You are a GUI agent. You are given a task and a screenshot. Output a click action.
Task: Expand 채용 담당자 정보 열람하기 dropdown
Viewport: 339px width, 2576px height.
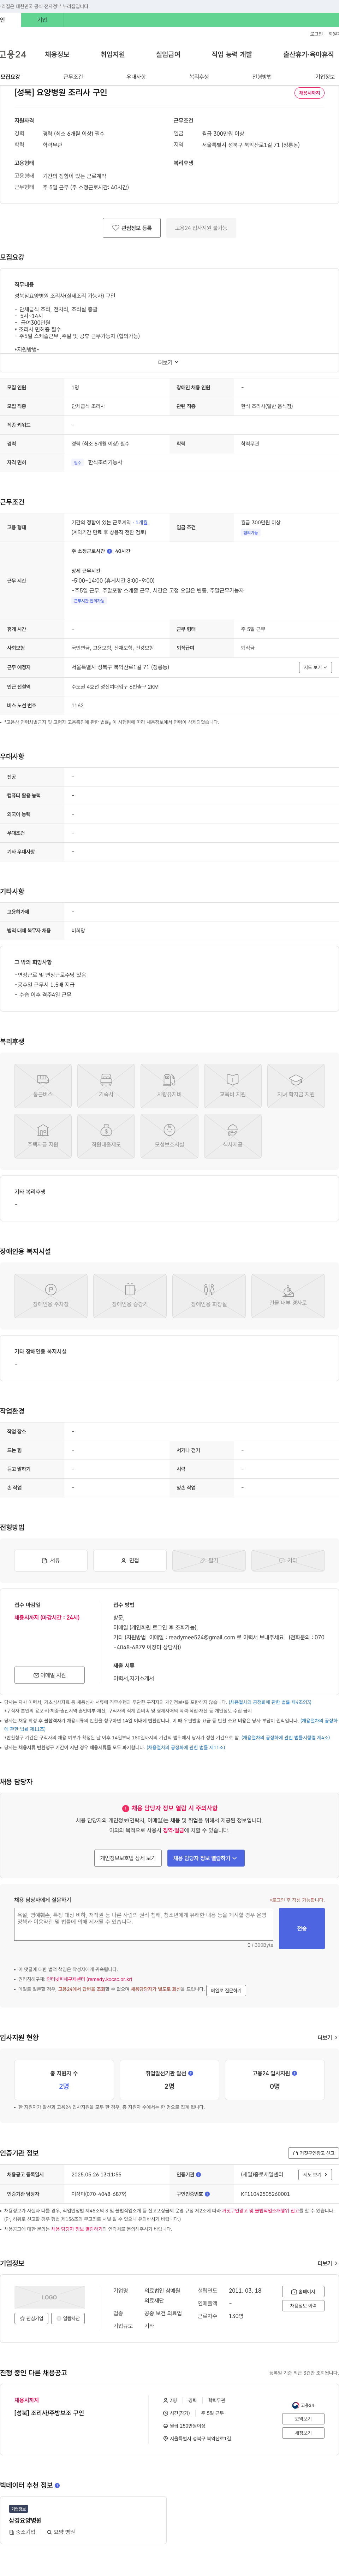tap(206, 1858)
